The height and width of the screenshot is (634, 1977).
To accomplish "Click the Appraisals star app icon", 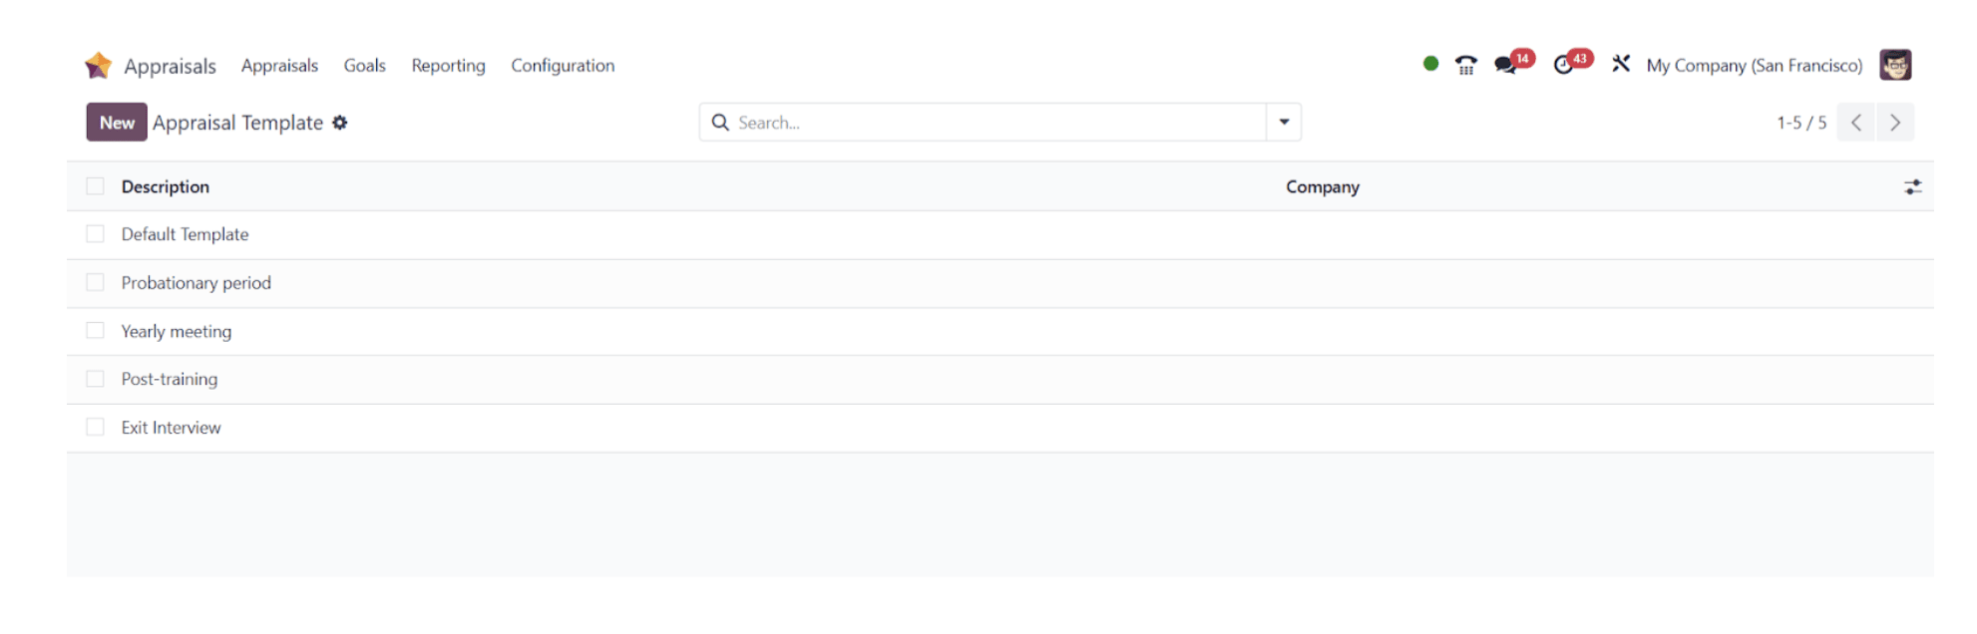I will tap(98, 66).
